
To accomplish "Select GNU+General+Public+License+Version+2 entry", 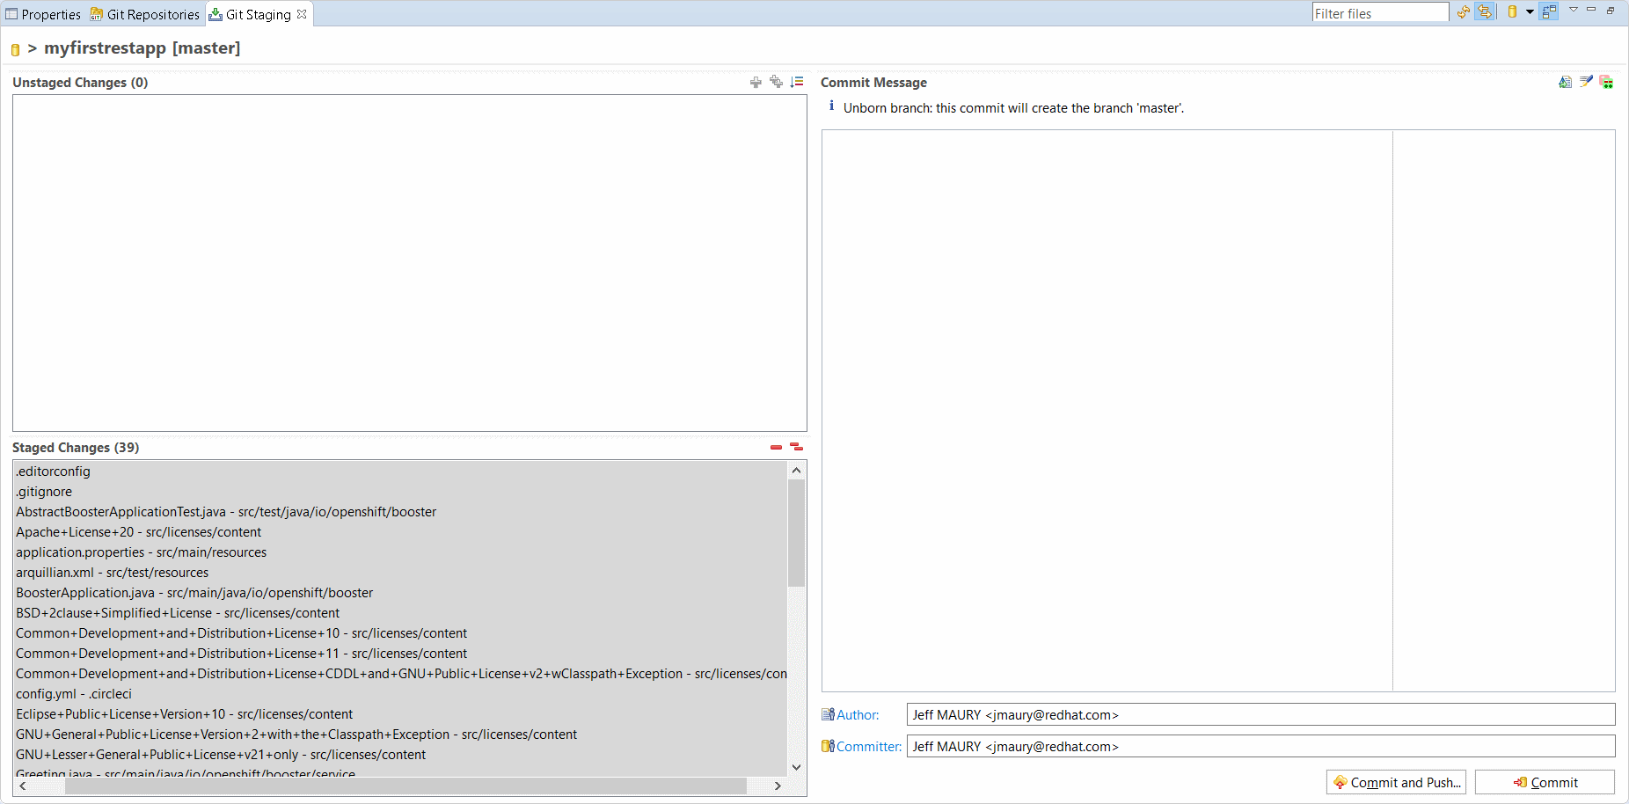I will (x=400, y=735).
